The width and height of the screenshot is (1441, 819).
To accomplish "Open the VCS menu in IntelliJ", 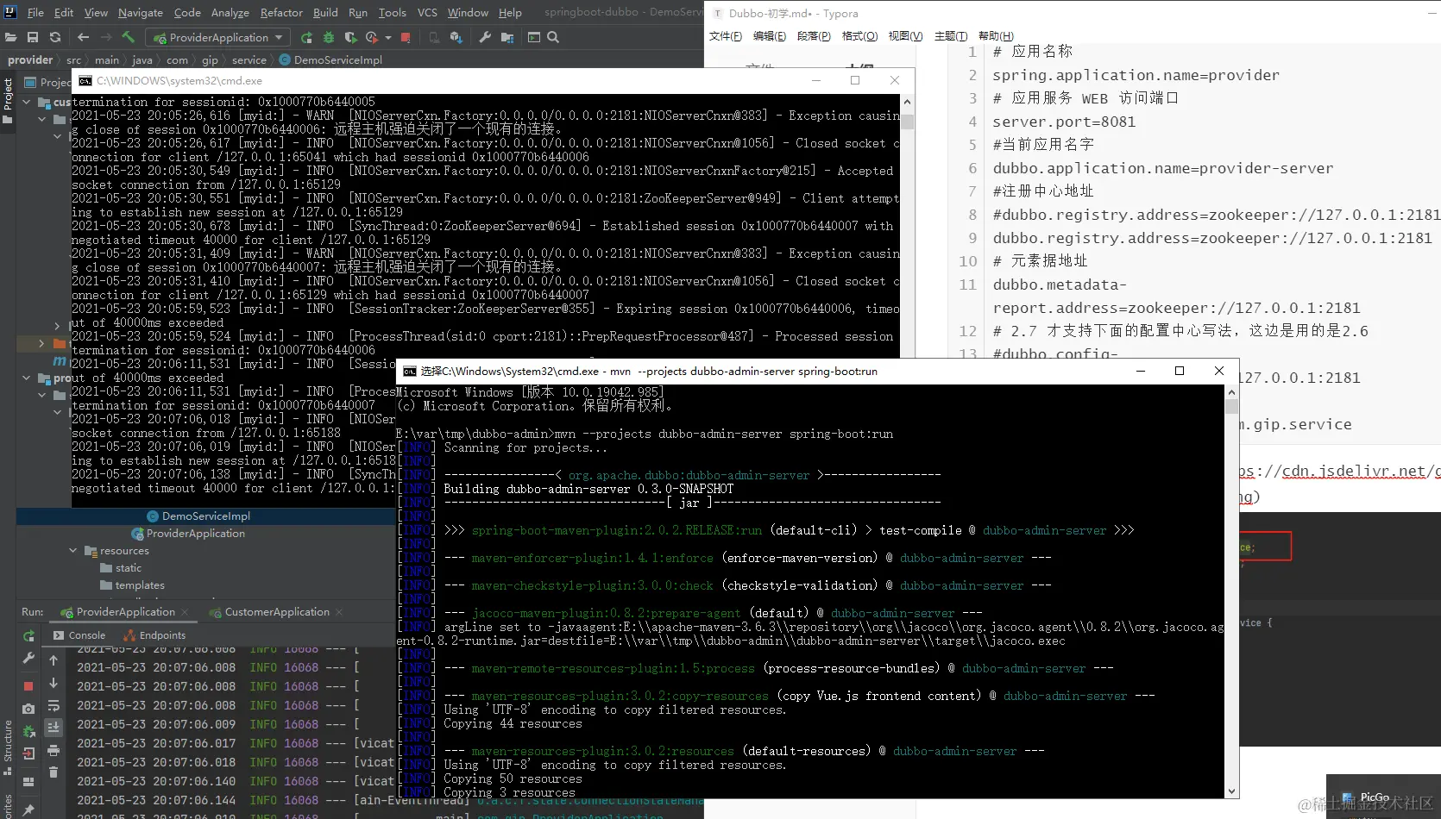I will (x=427, y=13).
